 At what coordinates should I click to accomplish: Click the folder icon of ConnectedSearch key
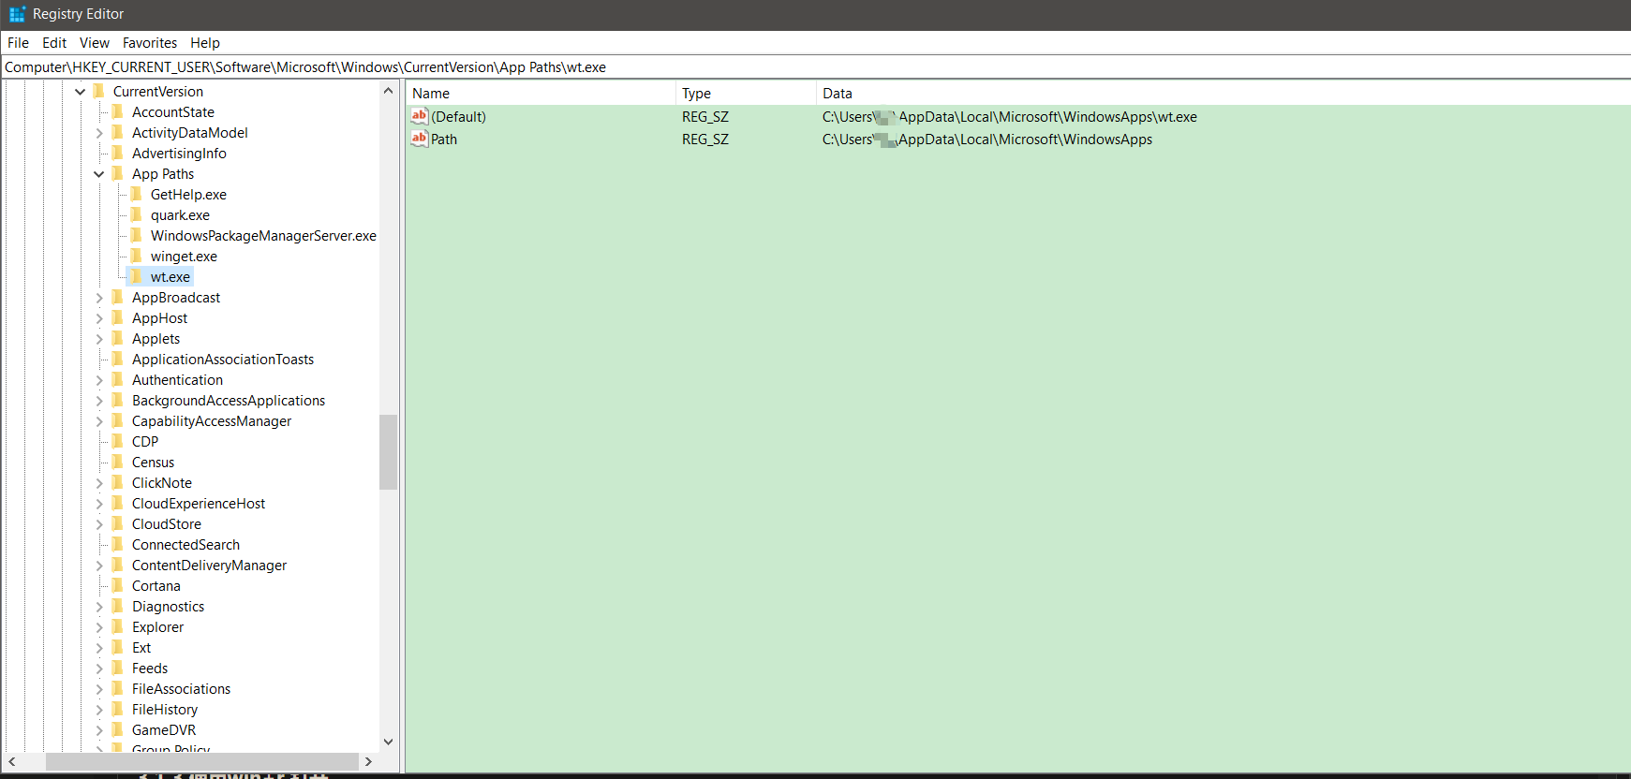[x=117, y=544]
